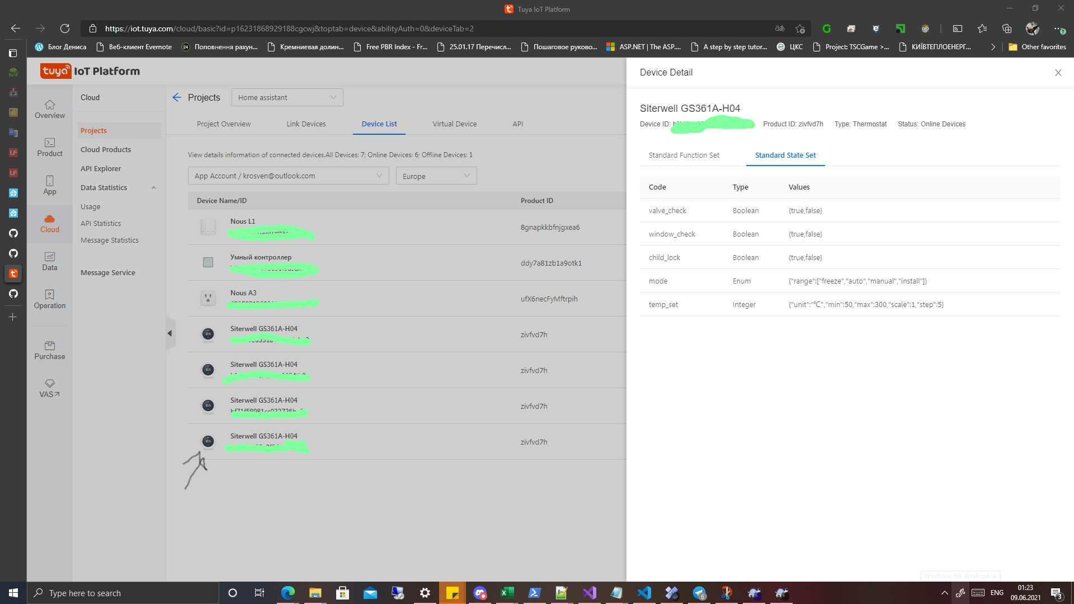1074x604 pixels.
Task: Open the Home assistant project dropdown
Action: point(287,97)
